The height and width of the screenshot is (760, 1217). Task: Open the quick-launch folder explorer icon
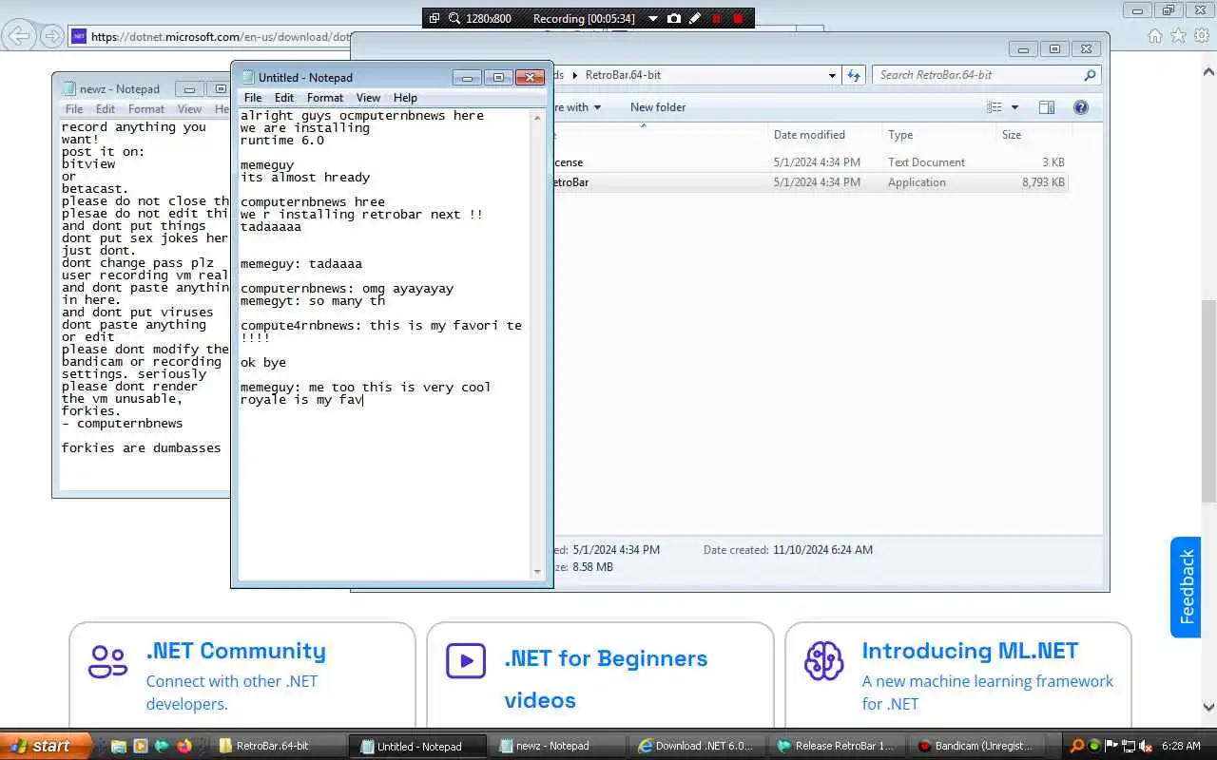(120, 746)
